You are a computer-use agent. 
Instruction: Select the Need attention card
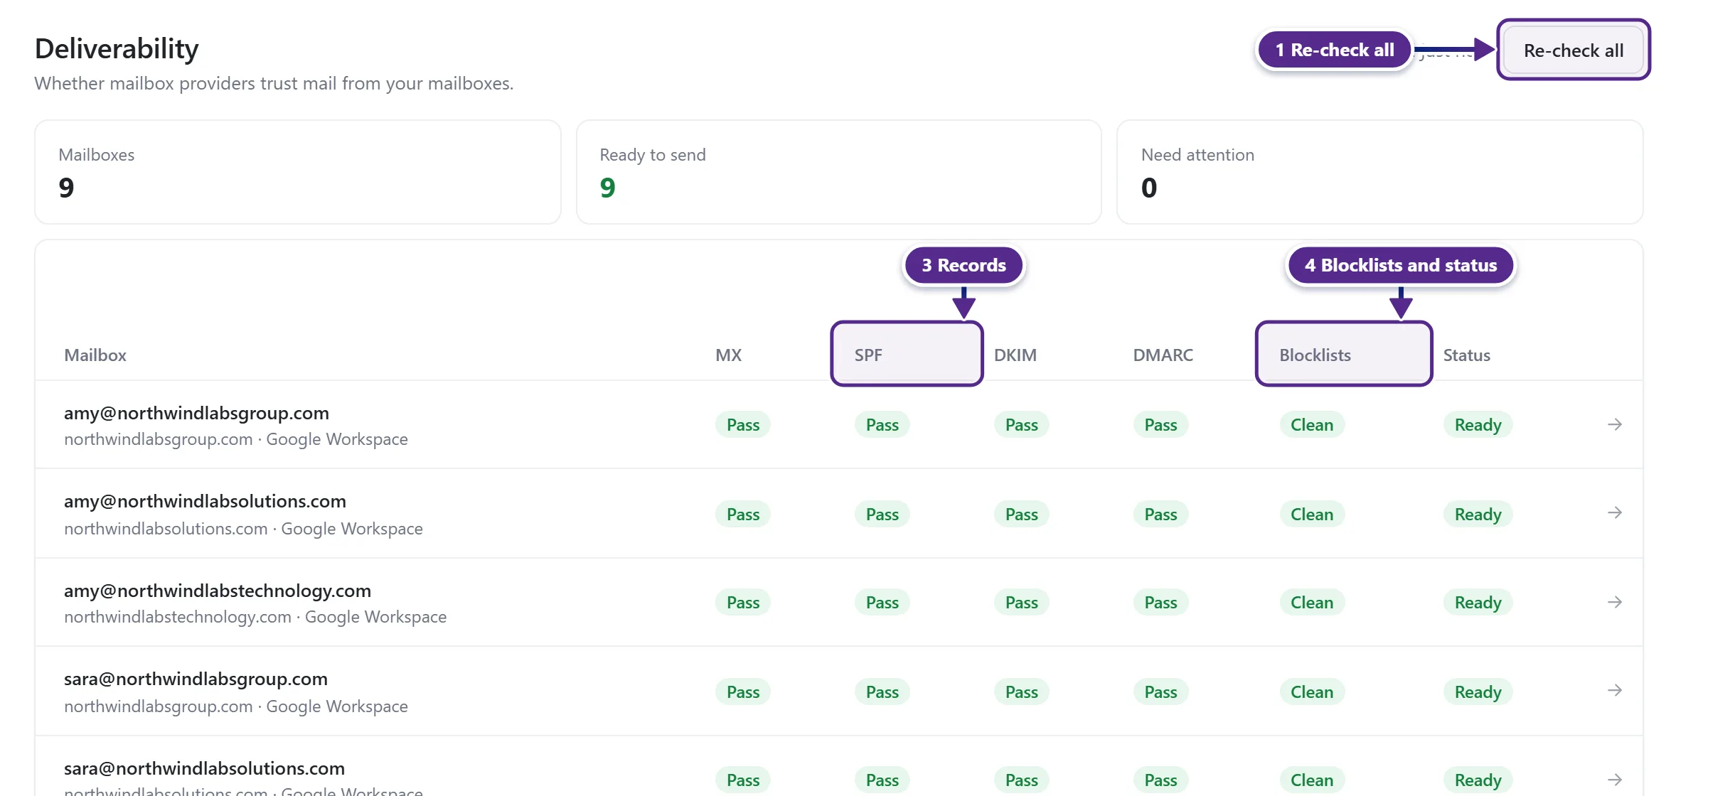coord(1380,172)
